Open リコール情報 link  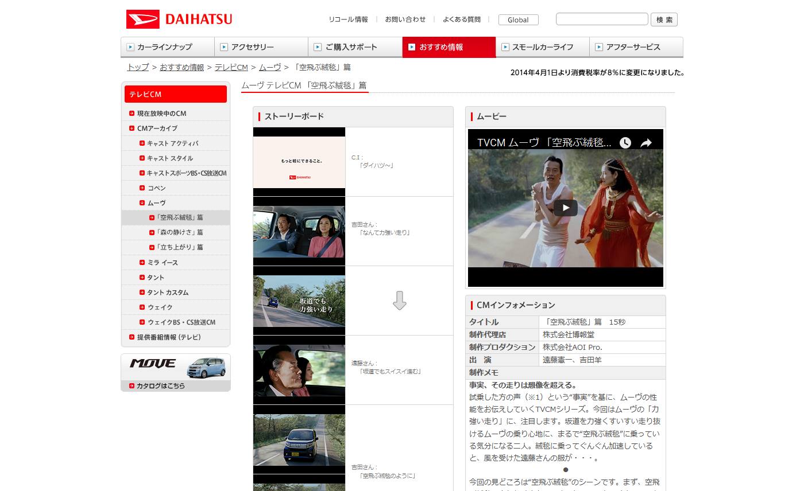click(349, 19)
